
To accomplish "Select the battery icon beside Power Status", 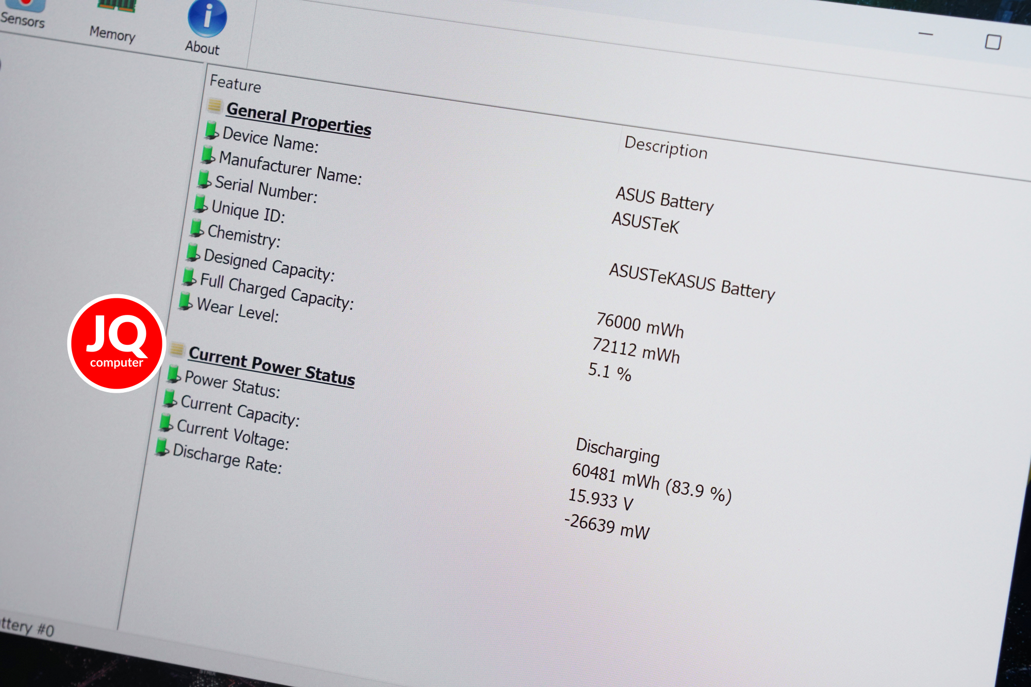I will pyautogui.click(x=174, y=374).
